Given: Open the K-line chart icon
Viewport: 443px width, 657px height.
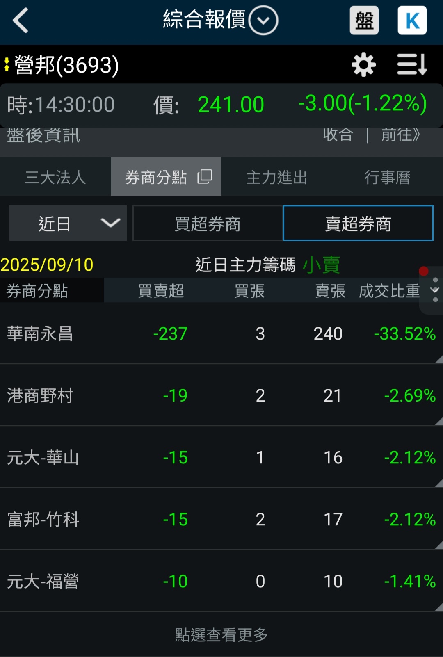Looking at the screenshot, I should pos(412,20).
